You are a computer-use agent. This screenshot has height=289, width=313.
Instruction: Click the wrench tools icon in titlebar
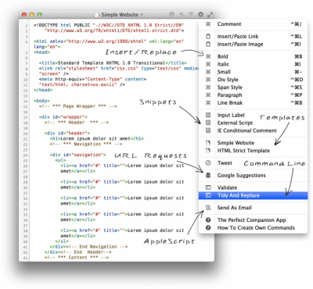click(182, 14)
